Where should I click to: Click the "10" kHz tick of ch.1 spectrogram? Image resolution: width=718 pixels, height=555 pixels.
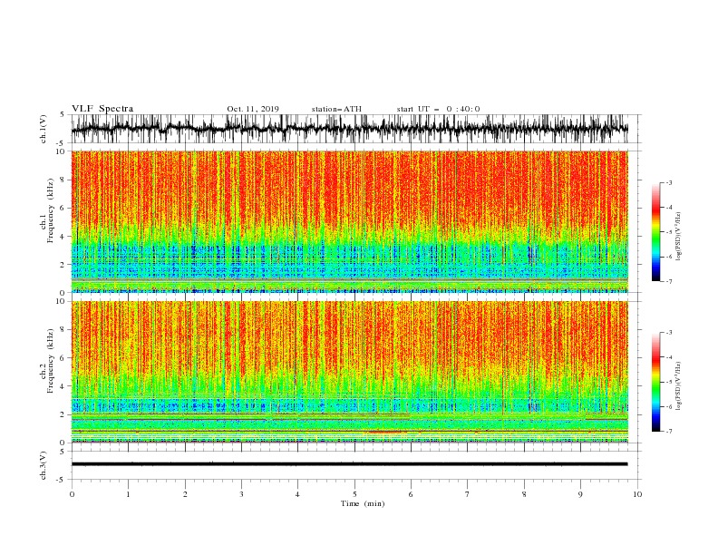click(x=61, y=151)
